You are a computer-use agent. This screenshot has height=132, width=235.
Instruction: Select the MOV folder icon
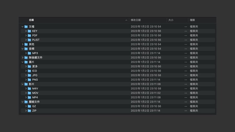coord(29,93)
